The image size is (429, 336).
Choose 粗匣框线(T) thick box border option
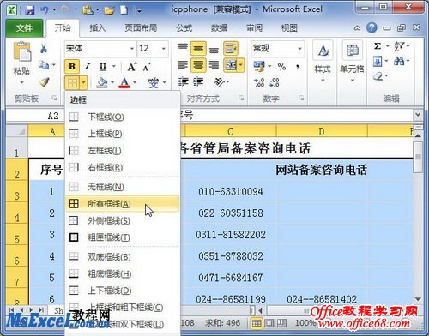click(x=123, y=237)
